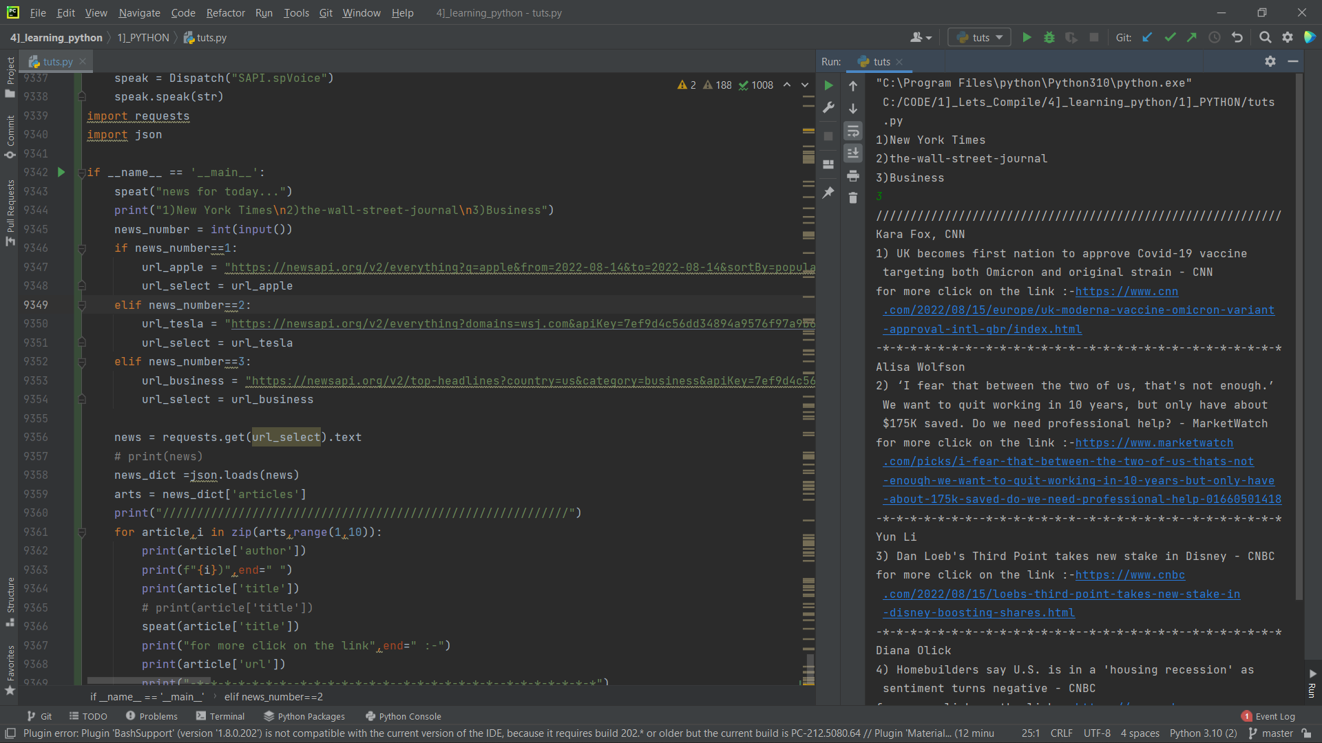Click Git Push arrow icon
The width and height of the screenshot is (1322, 743).
pos(1192,37)
